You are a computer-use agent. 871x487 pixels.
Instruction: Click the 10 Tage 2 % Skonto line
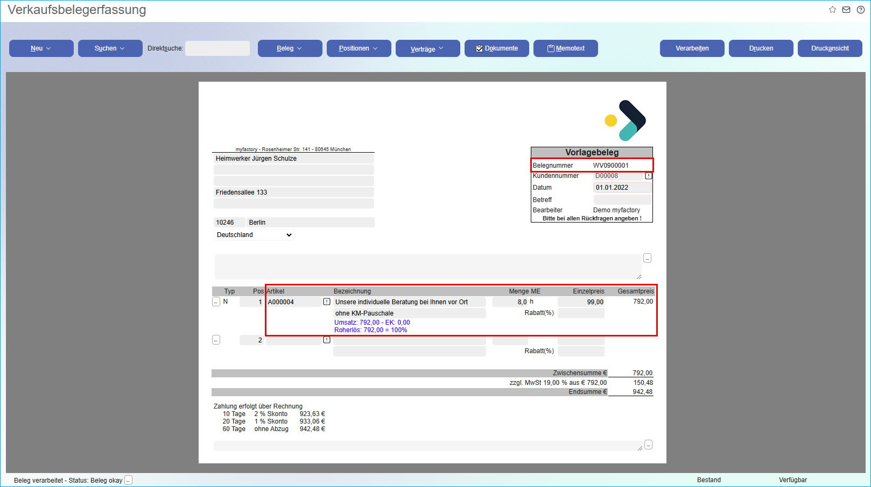(273, 414)
